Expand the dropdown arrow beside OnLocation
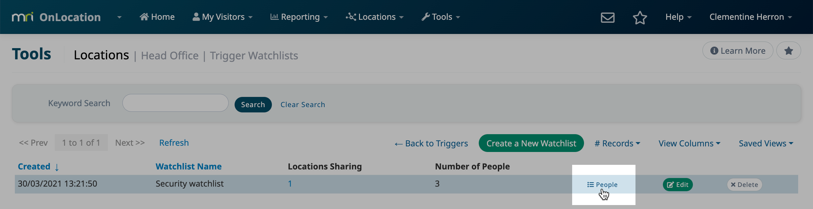The height and width of the screenshot is (209, 813). pos(119,17)
